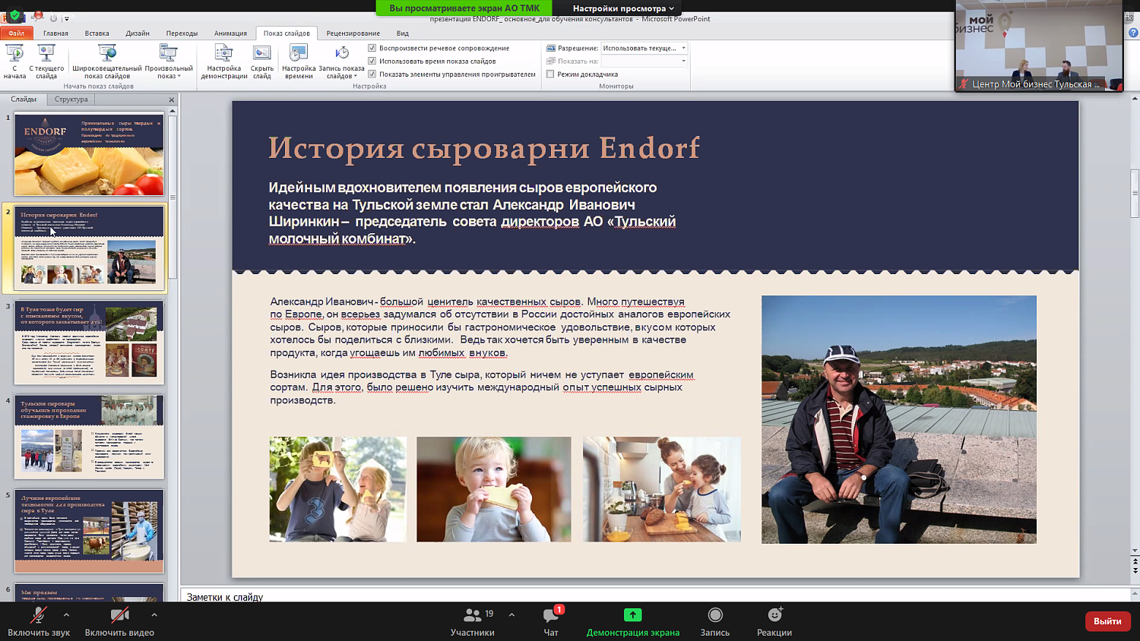Click screen-share notice banner

(464, 8)
